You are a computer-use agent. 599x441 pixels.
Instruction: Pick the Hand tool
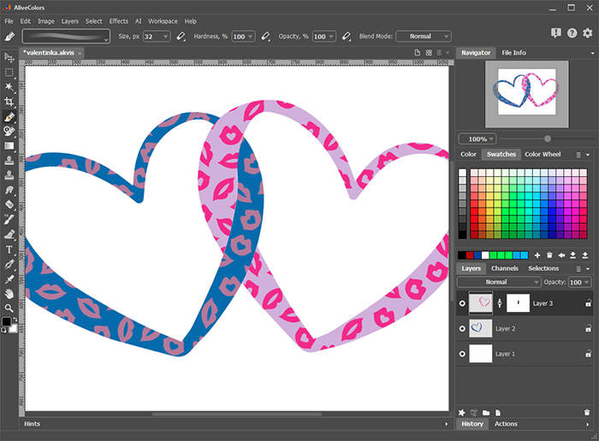coord(9,293)
